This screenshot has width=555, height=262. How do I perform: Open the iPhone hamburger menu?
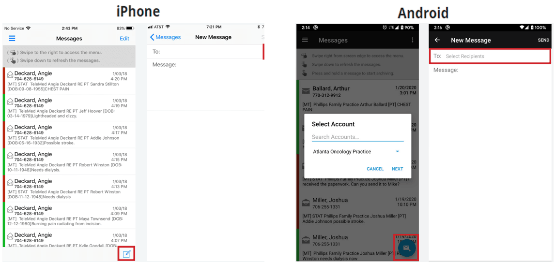click(x=12, y=39)
